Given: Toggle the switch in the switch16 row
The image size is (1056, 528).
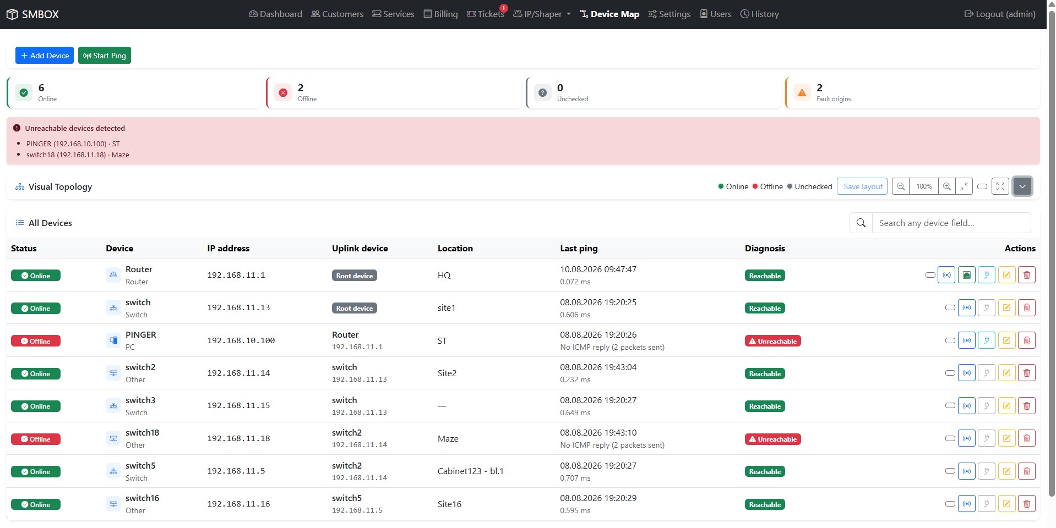Looking at the screenshot, I should tap(950, 504).
